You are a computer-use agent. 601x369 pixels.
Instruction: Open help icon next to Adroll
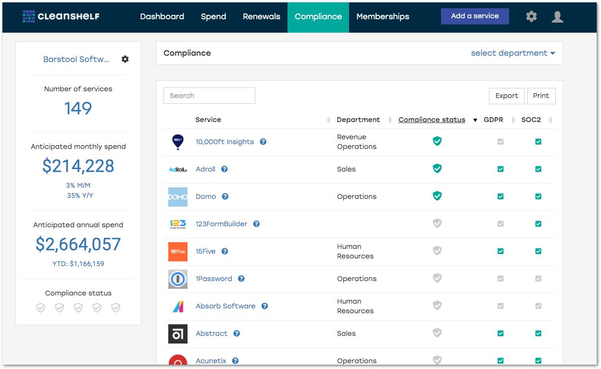click(x=225, y=169)
